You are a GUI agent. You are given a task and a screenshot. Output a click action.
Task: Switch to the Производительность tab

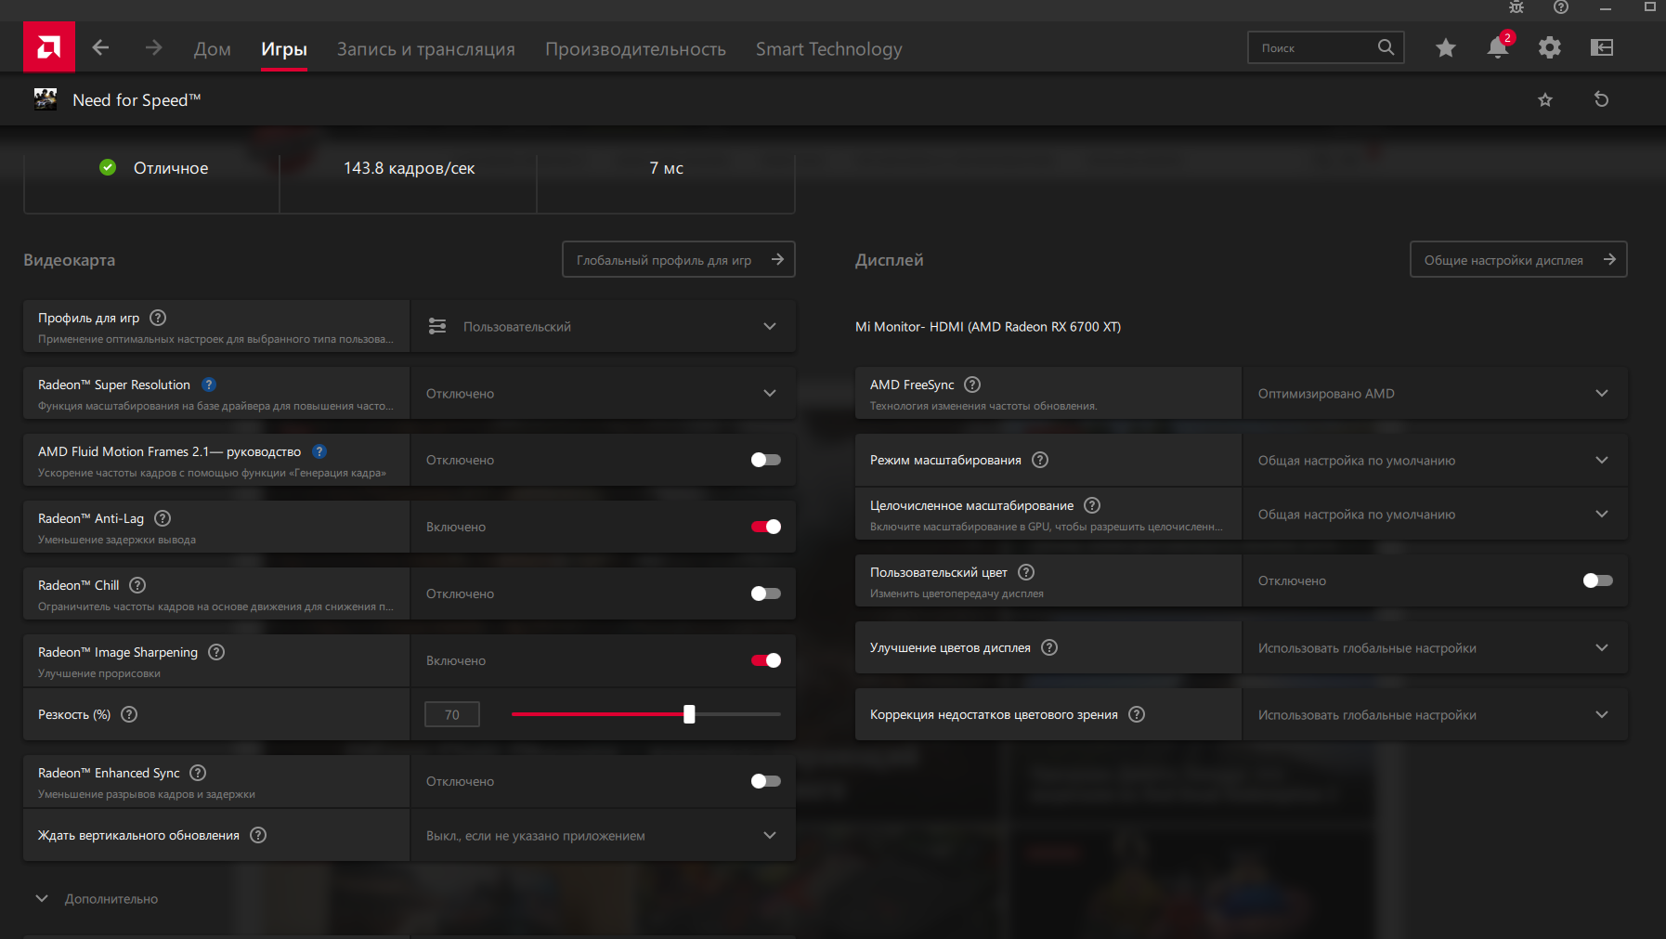635,49
